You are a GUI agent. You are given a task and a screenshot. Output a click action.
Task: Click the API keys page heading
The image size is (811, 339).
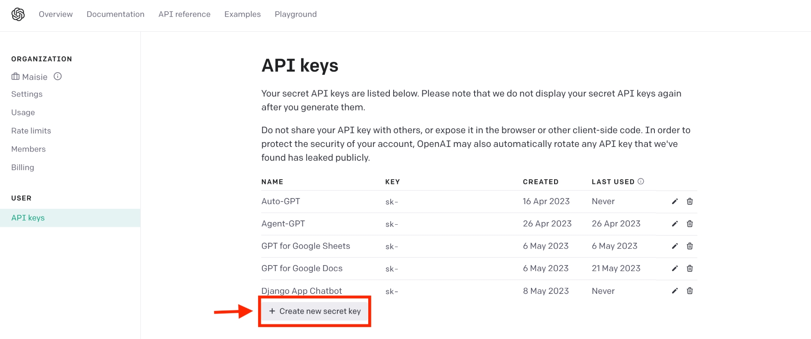300,66
